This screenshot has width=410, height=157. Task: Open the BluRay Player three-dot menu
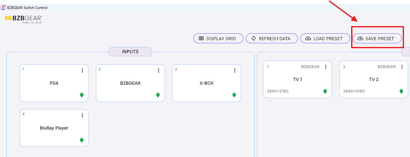tap(82, 115)
